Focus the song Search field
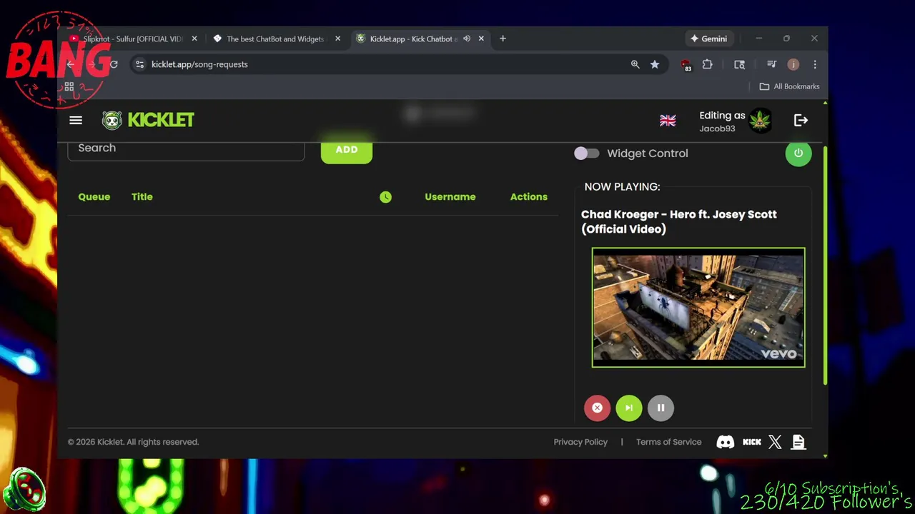Viewport: 915px width, 514px height. pos(186,148)
